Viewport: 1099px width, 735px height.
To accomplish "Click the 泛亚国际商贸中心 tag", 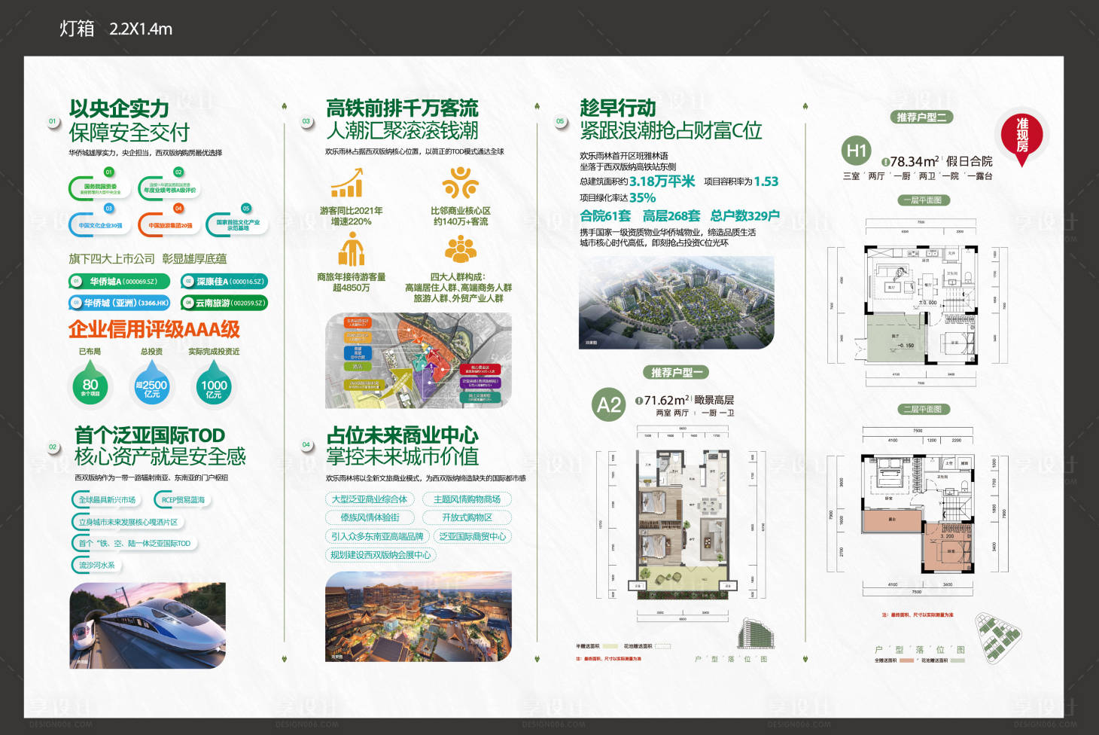I will 473,536.
